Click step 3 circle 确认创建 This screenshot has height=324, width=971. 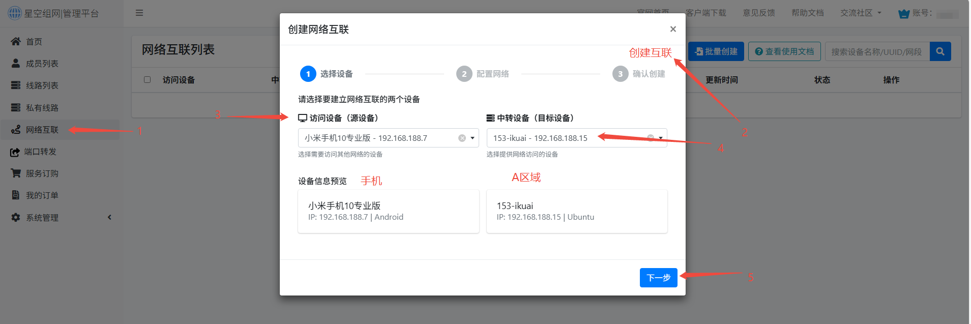pos(621,74)
